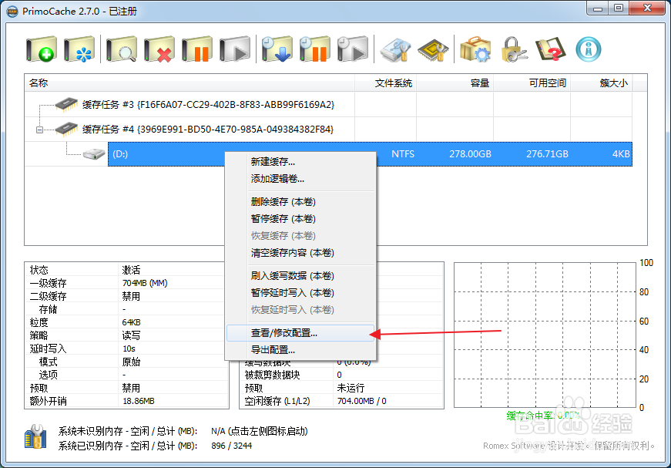Choose 暂停缓存 (本卷) menu entry
The image size is (671, 468).
(x=300, y=219)
